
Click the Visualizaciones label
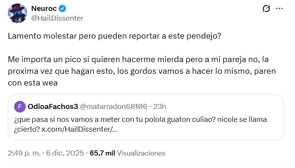[x=141, y=153]
